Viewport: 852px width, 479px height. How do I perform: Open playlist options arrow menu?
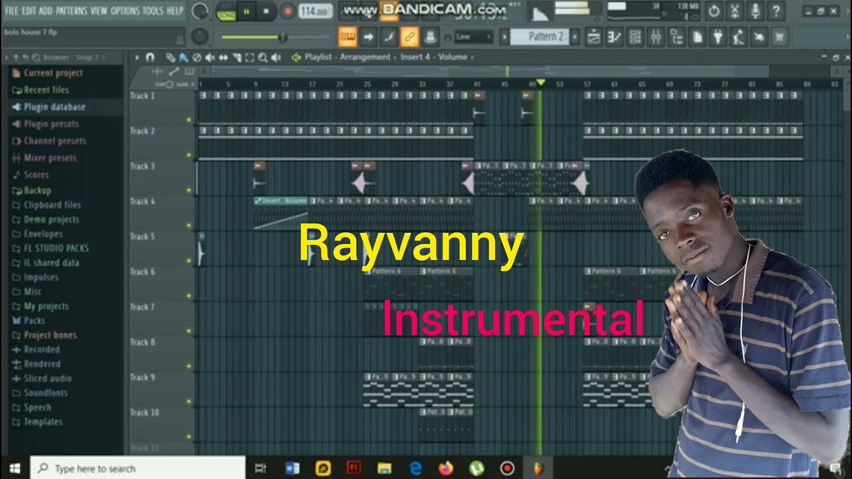[137, 58]
